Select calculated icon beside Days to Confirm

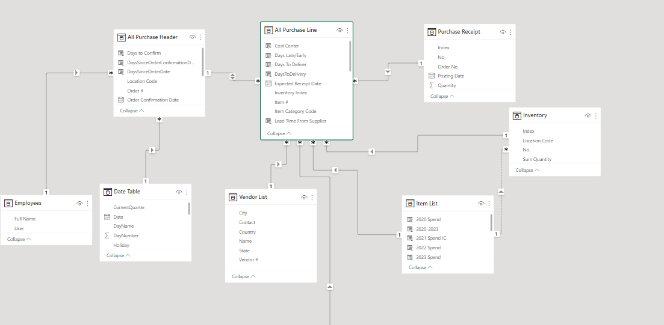[x=120, y=53]
